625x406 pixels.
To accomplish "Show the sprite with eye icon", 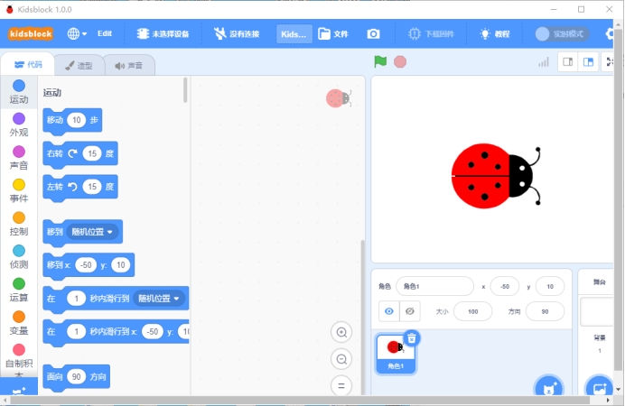I will click(x=389, y=311).
